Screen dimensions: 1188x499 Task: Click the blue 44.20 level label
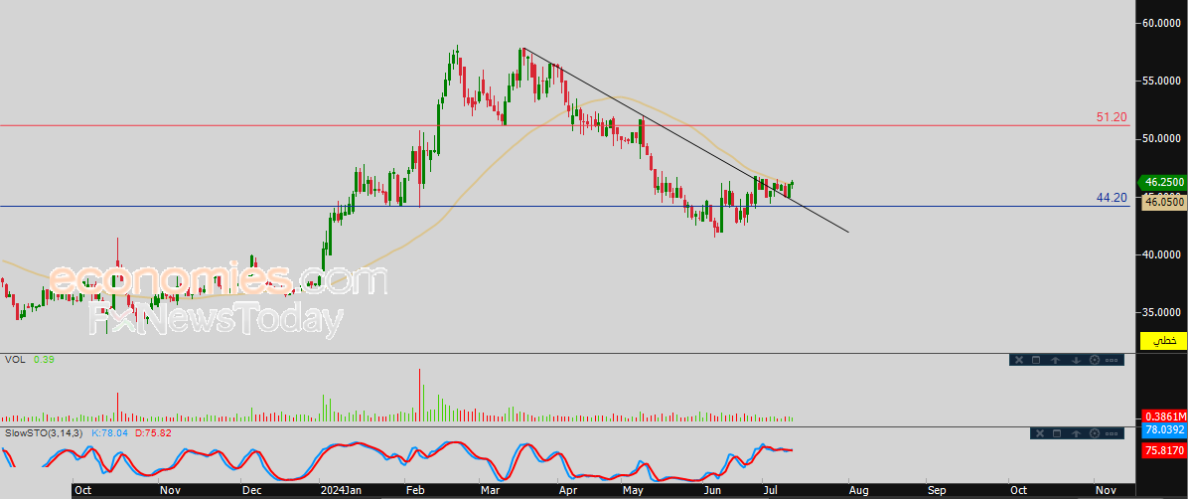pyautogui.click(x=1112, y=198)
